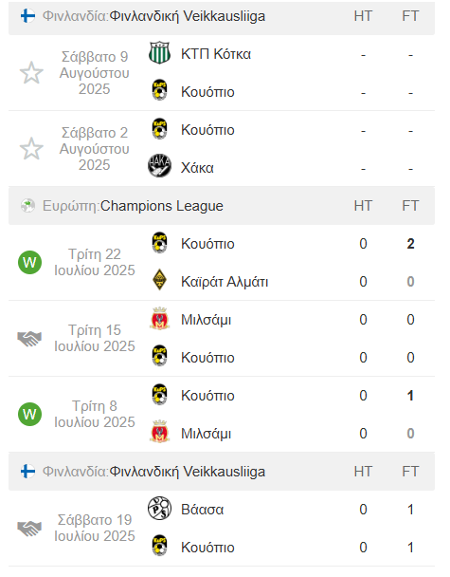Click the handshake draw icon for Βάασα match
Viewport: 450px width, 577px height.
click(x=29, y=528)
